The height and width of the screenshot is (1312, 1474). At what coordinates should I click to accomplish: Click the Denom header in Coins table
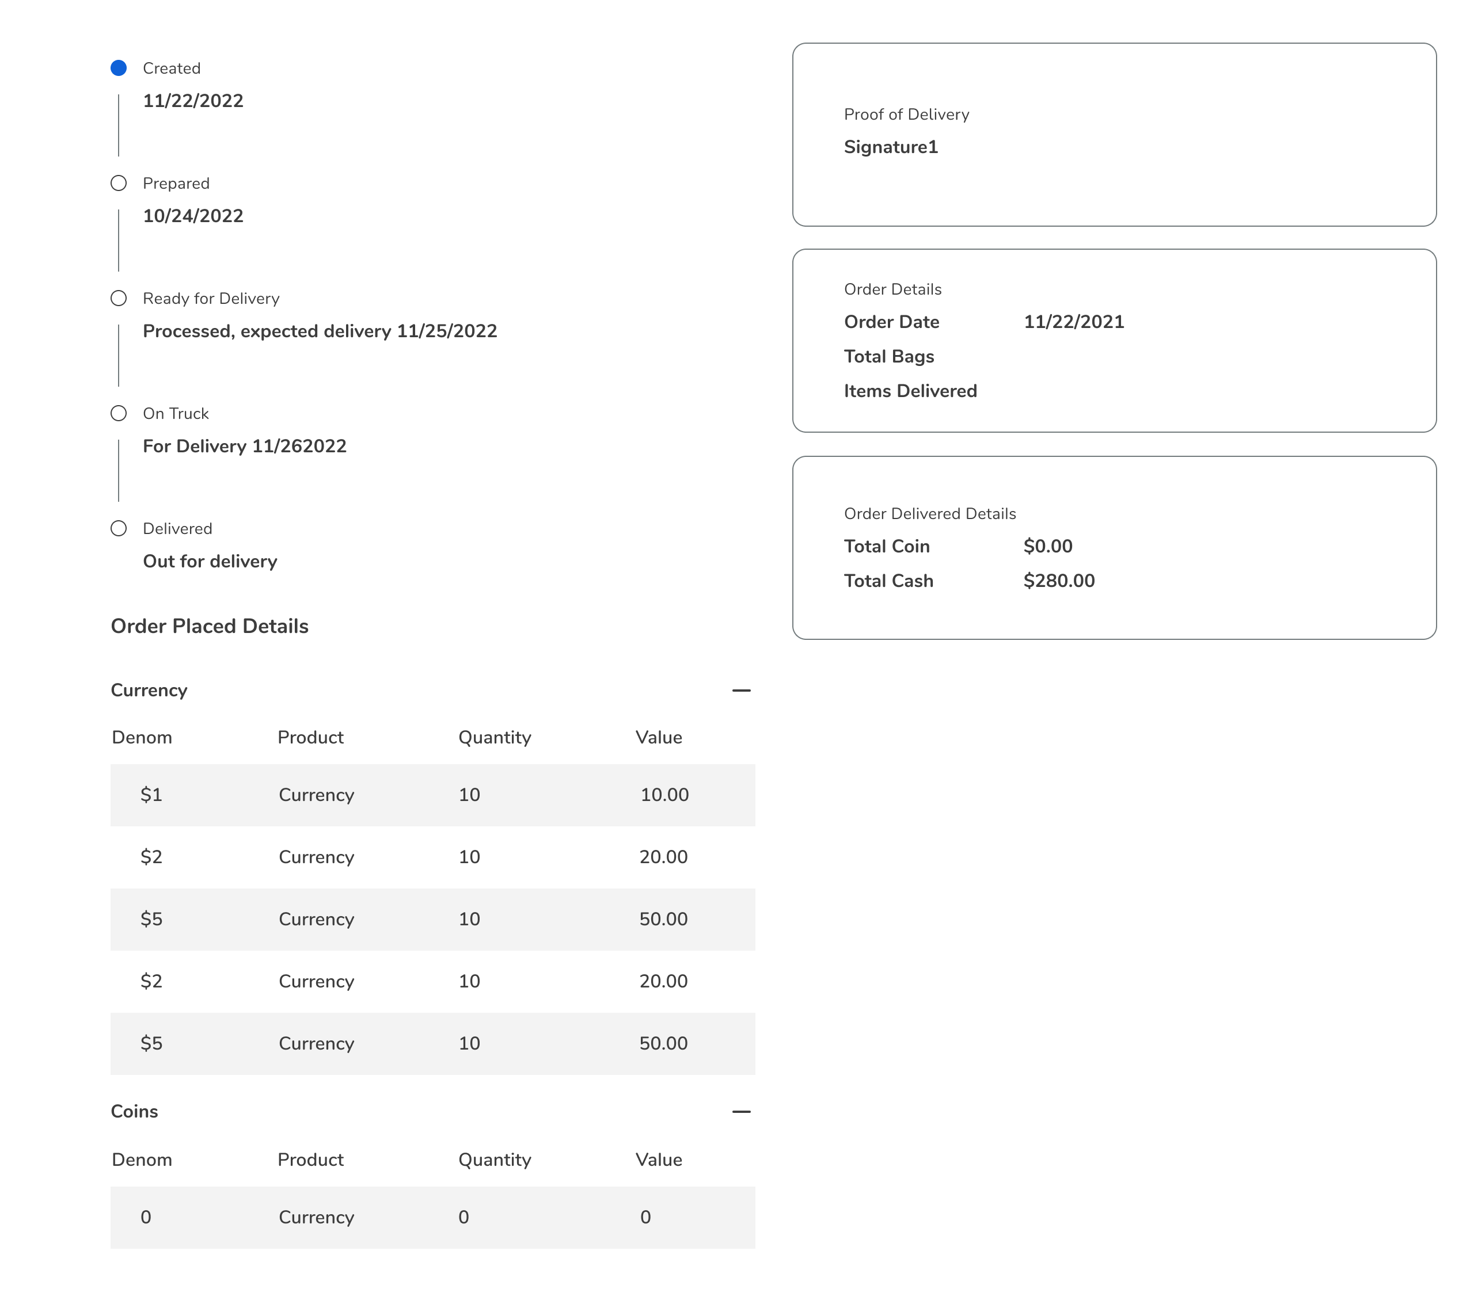click(x=142, y=1160)
